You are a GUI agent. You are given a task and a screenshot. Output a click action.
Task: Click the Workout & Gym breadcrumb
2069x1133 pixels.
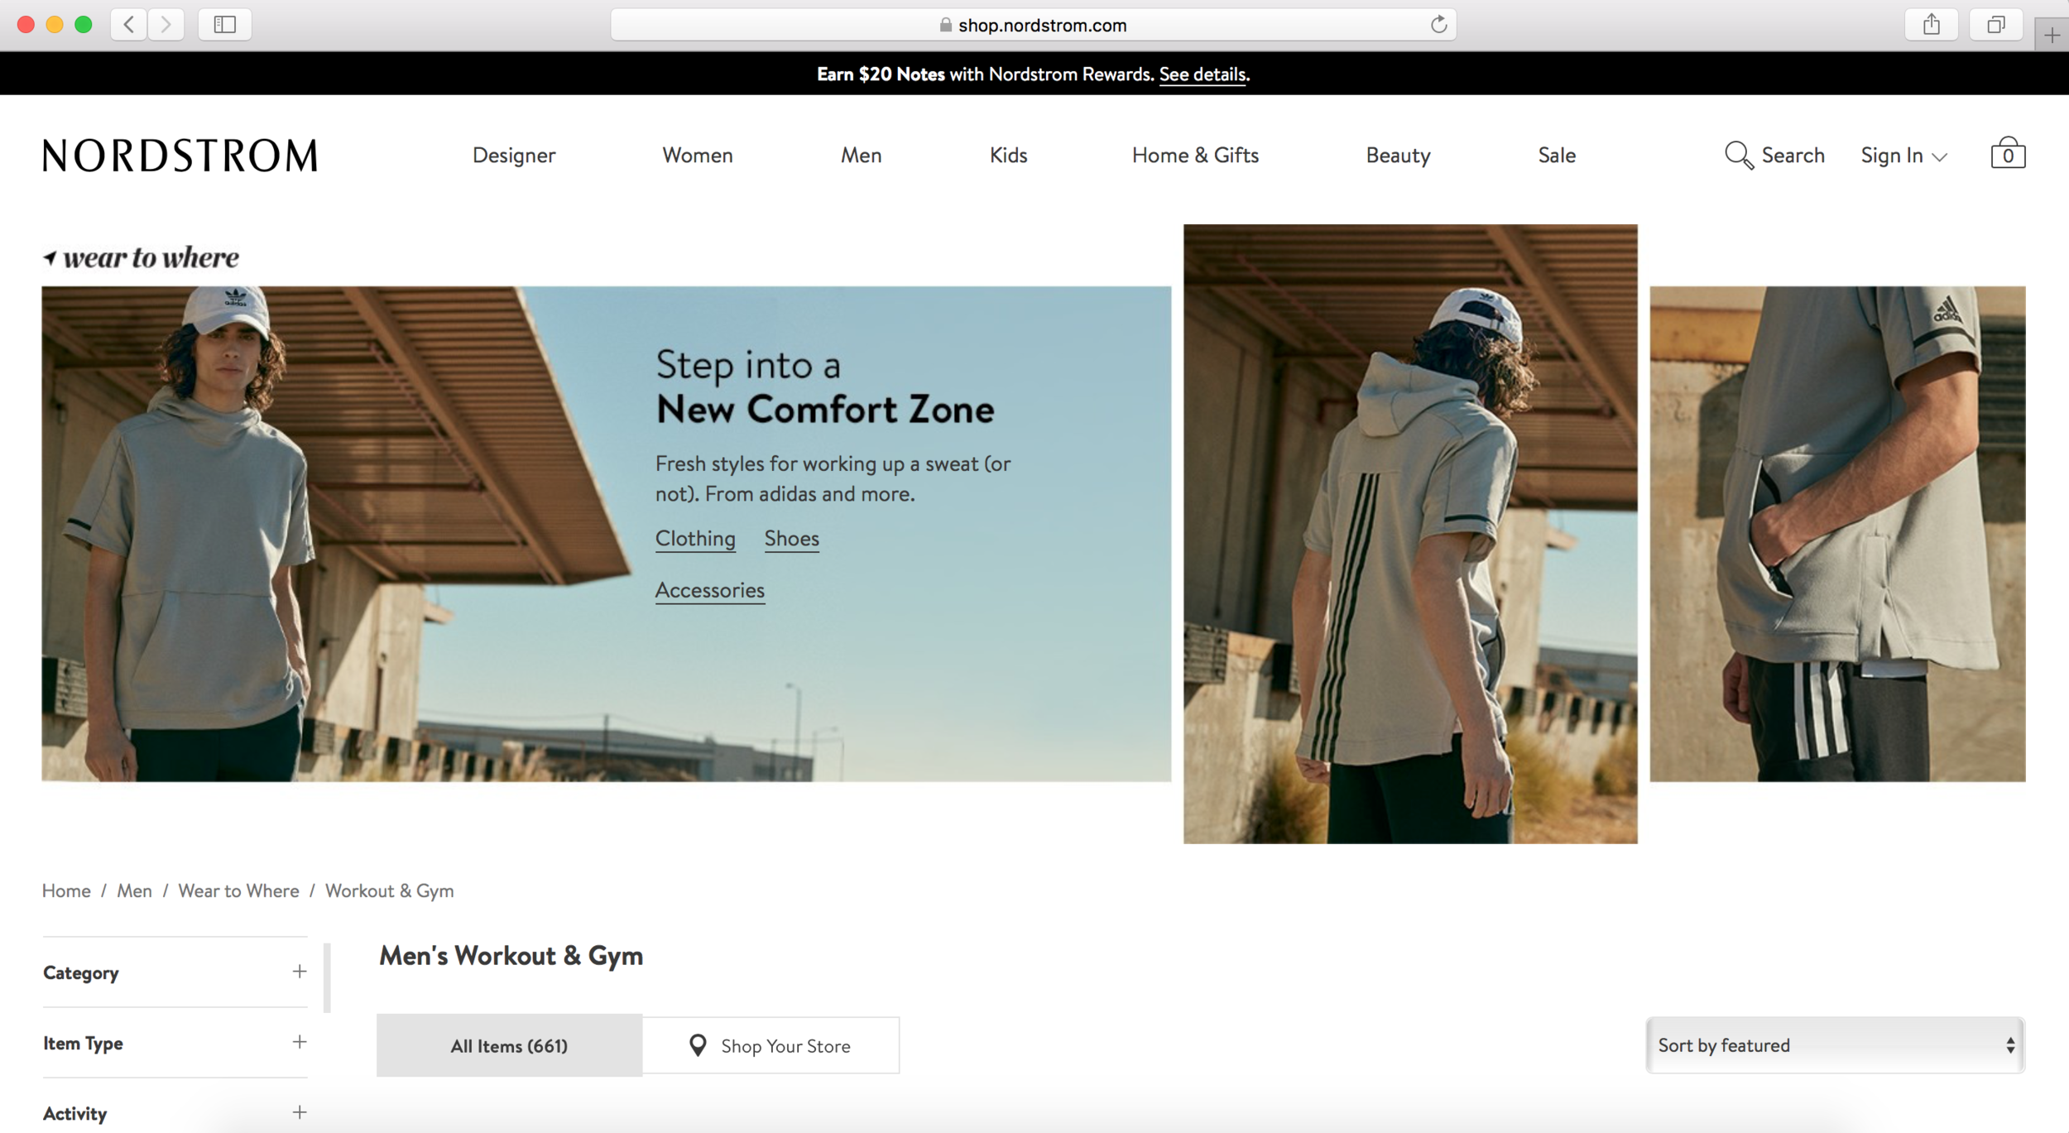tap(389, 891)
